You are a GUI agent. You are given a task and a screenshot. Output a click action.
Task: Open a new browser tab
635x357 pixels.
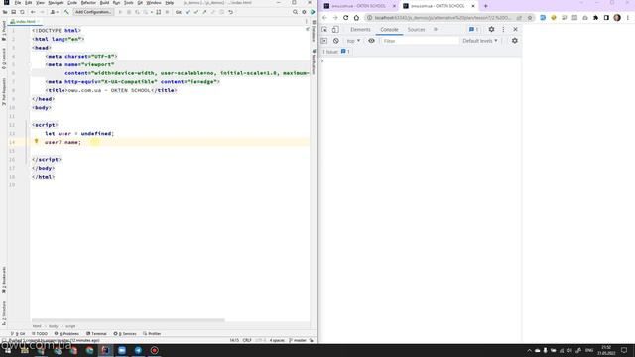click(x=485, y=6)
